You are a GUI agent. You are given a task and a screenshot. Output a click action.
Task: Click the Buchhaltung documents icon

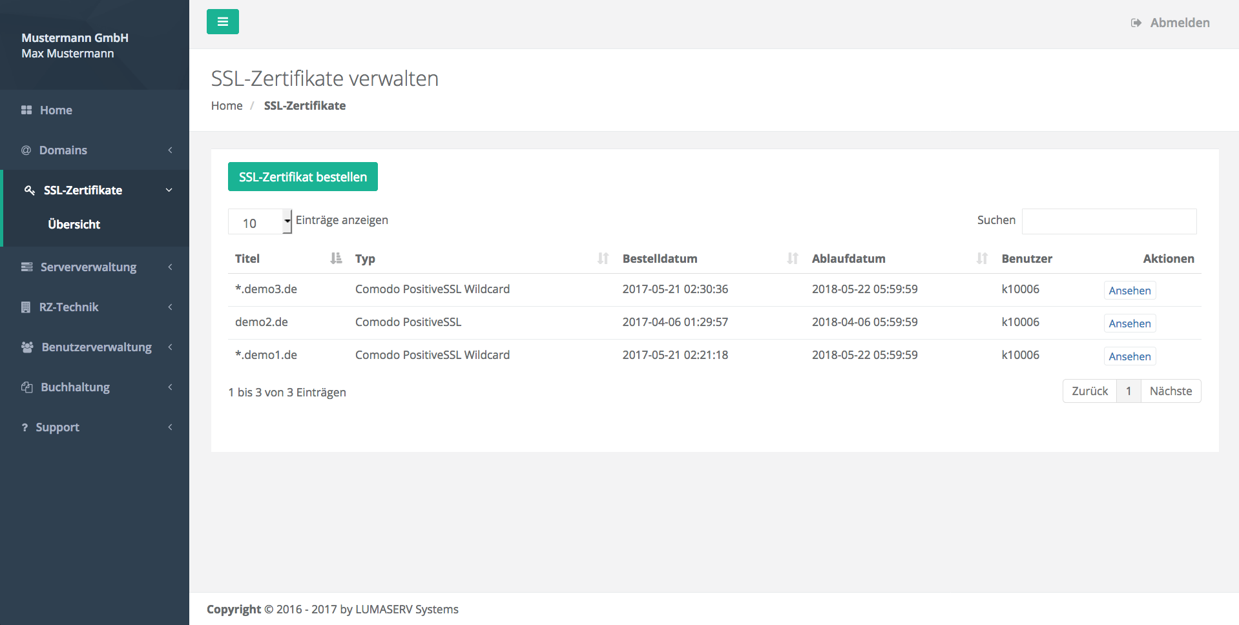pos(27,387)
